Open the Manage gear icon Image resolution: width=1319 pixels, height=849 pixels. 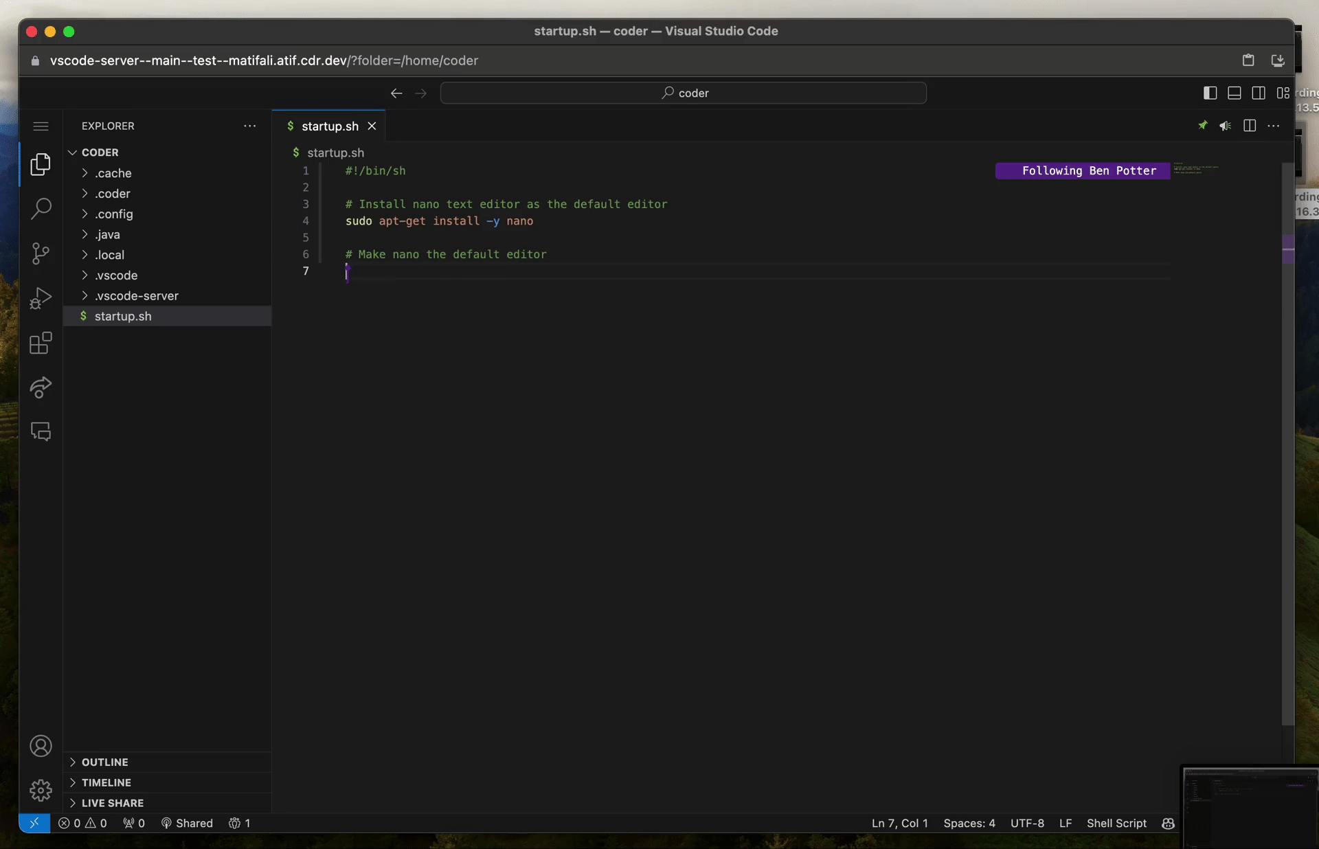coord(41,791)
